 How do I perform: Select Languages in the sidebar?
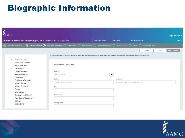[x=19, y=77]
